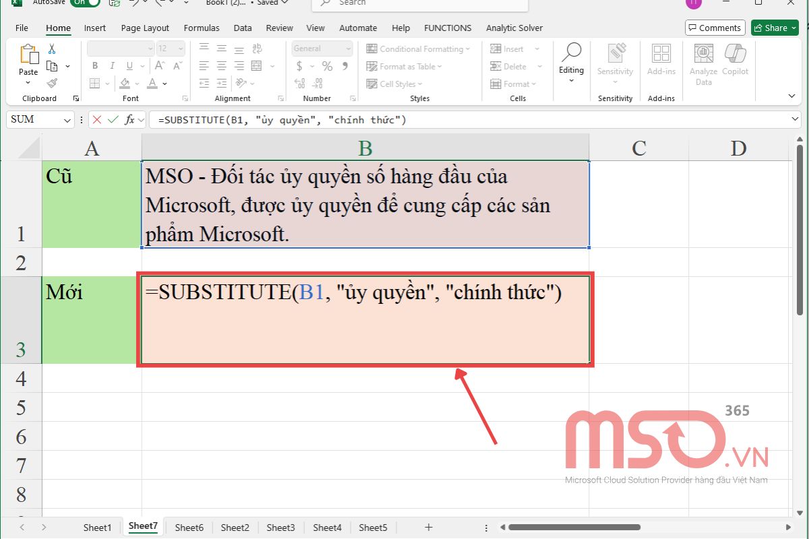809x539 pixels.
Task: Expand the Name Box dropdown
Action: tap(67, 120)
